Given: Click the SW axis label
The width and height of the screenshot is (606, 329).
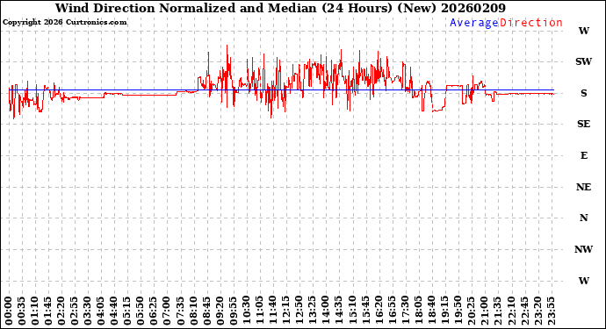Looking at the screenshot, I should pos(583,61).
